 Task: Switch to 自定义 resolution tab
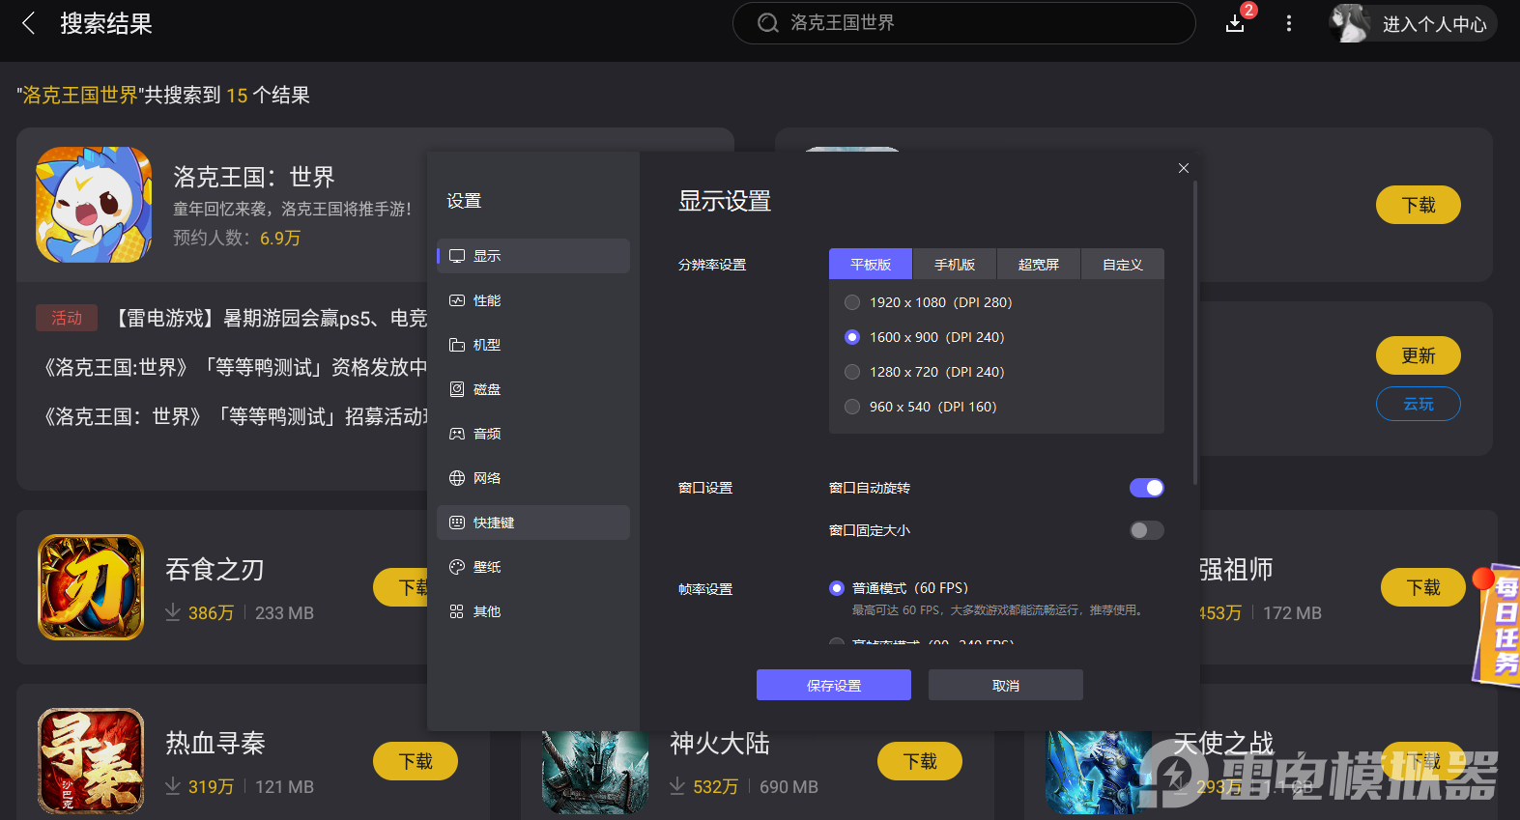tap(1122, 265)
